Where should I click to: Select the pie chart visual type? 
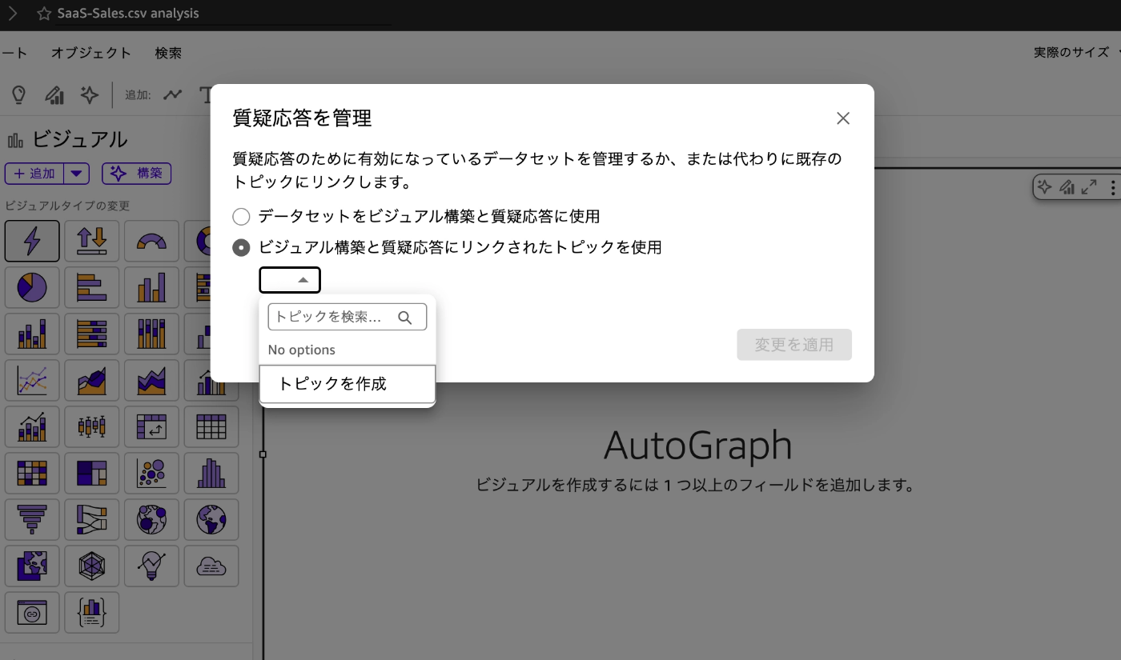point(32,287)
